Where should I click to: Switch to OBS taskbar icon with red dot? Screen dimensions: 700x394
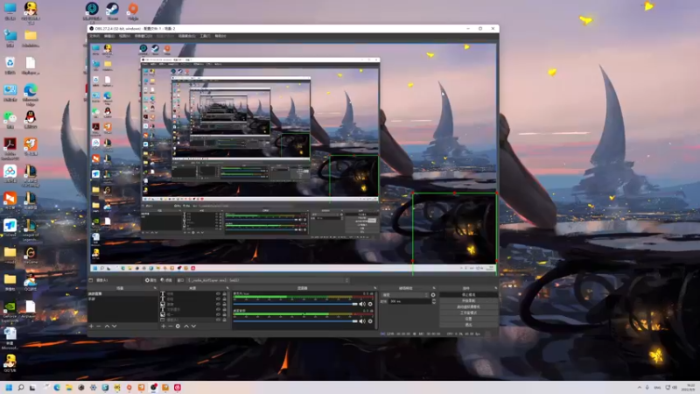click(153, 387)
